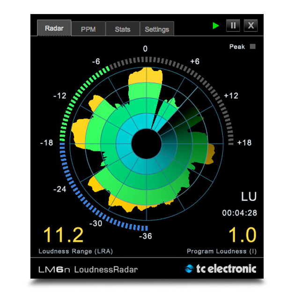Image resolution: width=295 pixels, height=295 pixels.
Task: Open the PPM tab
Action: [88, 29]
